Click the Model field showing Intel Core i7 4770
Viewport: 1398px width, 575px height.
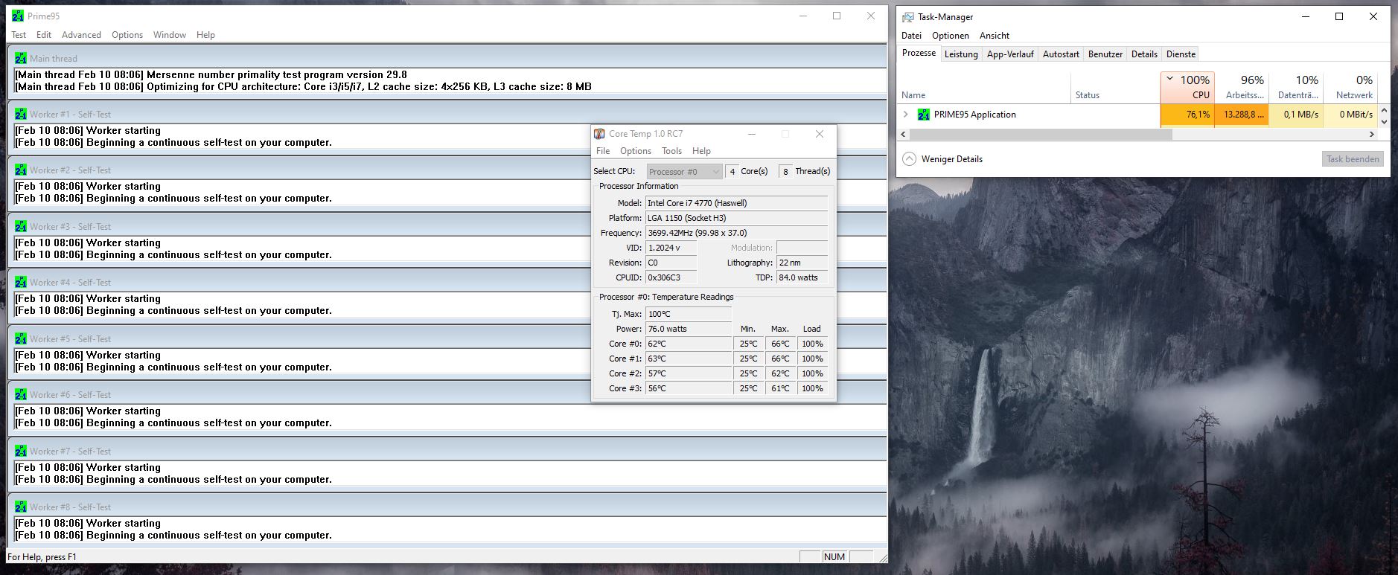point(736,203)
